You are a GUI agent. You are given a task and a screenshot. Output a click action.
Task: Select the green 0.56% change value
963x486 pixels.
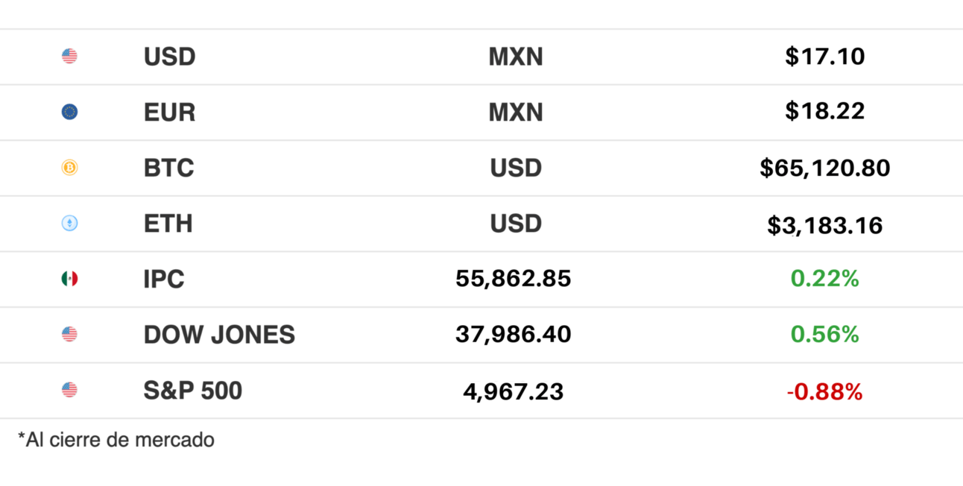[x=824, y=335]
